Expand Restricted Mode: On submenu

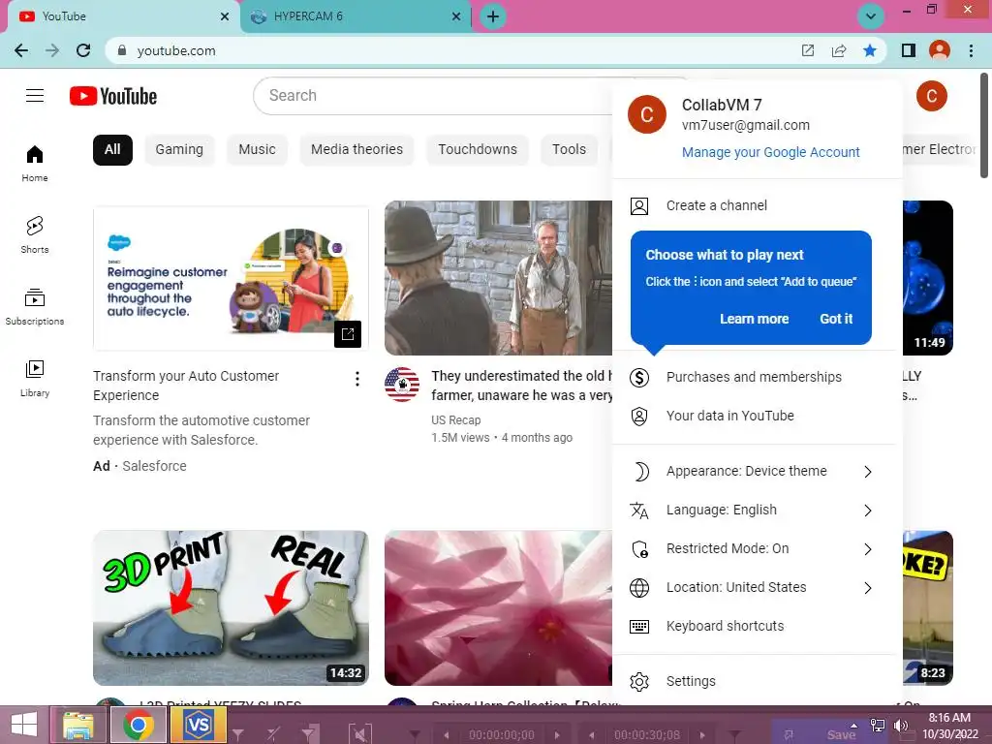coord(758,548)
